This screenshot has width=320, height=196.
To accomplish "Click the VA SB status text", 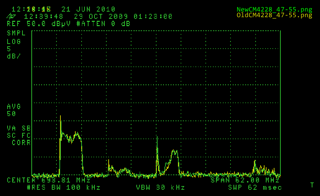I will 18,128.
